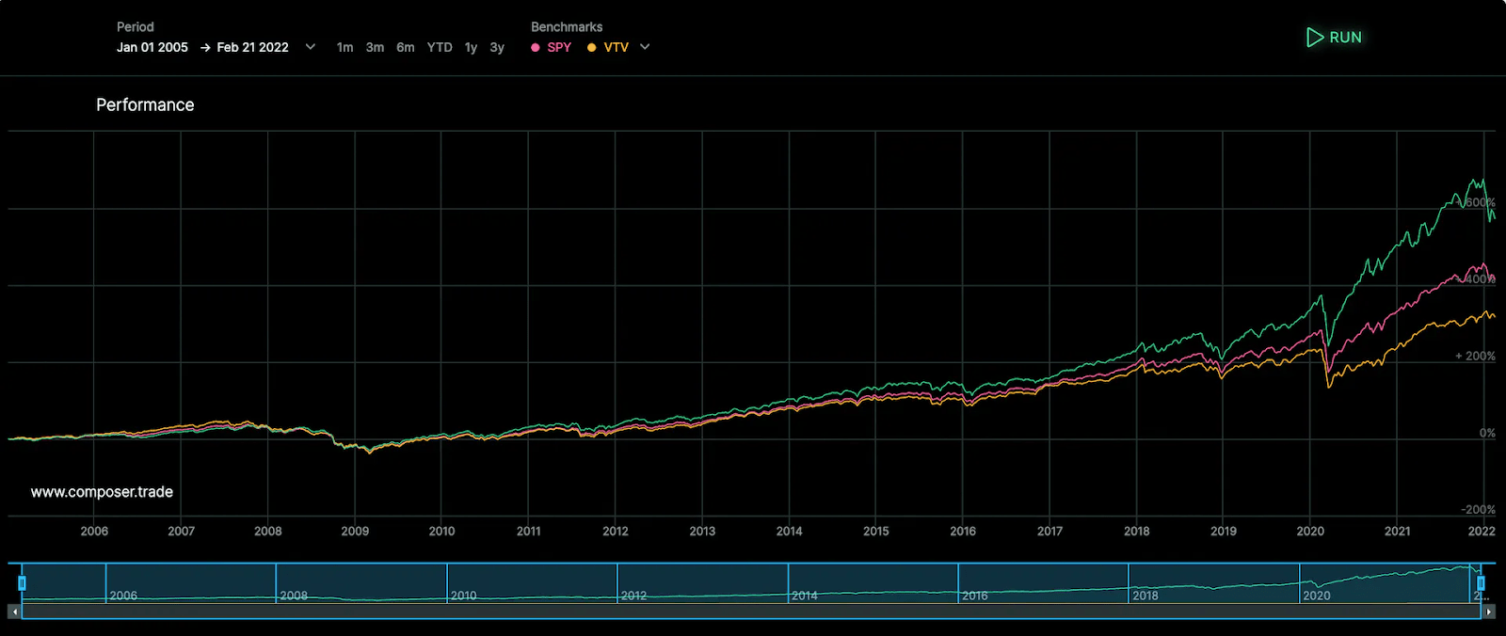This screenshot has width=1506, height=636.
Task: Click the horizontal scrollbar track below the navigator
Action: click(x=751, y=612)
